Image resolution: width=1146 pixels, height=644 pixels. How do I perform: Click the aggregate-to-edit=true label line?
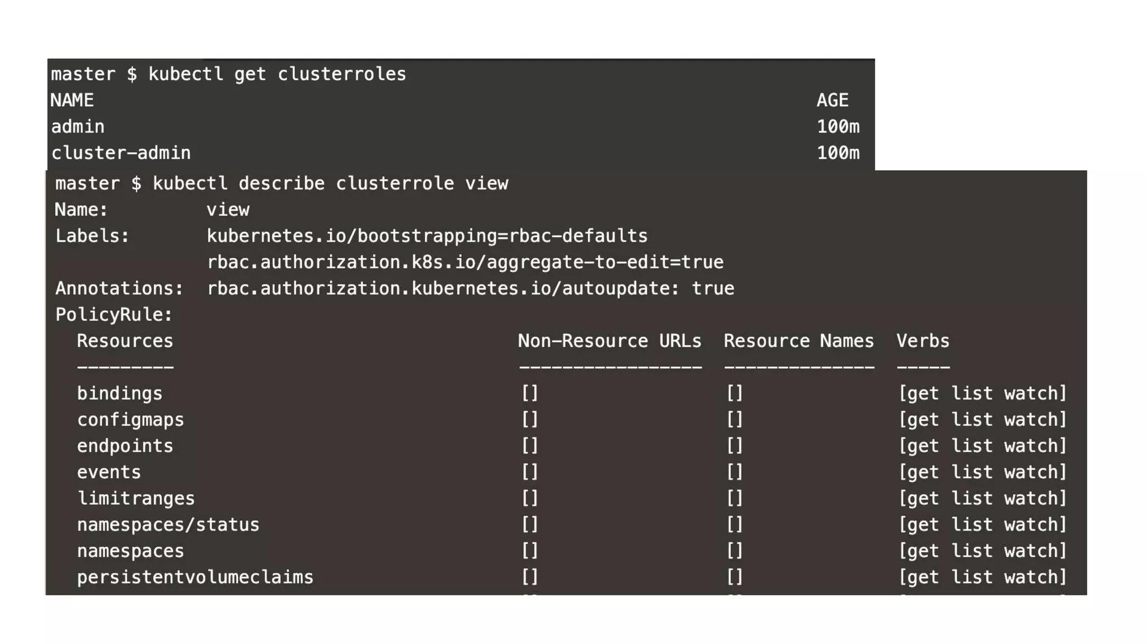click(465, 262)
